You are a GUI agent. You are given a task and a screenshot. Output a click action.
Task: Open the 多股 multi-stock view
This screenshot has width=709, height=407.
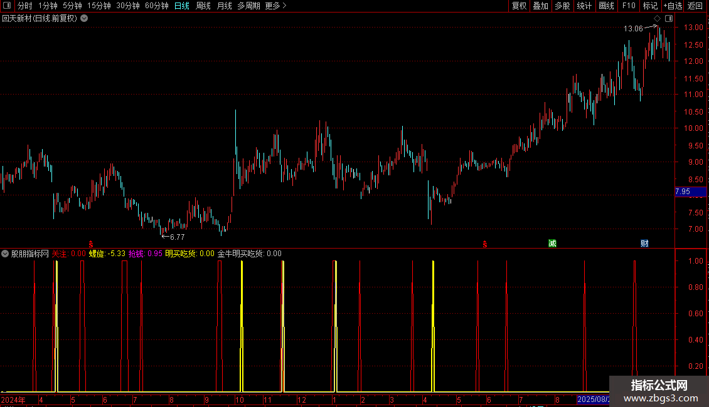[x=563, y=6]
